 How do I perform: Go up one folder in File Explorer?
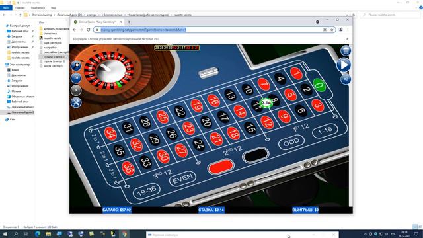point(20,15)
